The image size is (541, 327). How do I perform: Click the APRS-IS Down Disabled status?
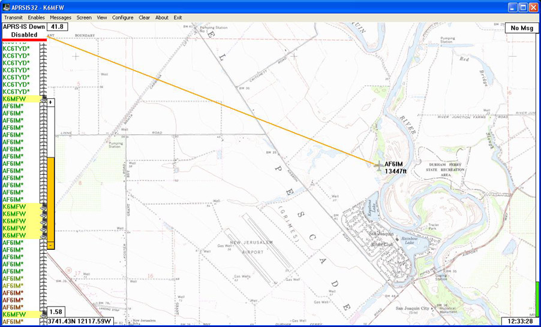[24, 31]
